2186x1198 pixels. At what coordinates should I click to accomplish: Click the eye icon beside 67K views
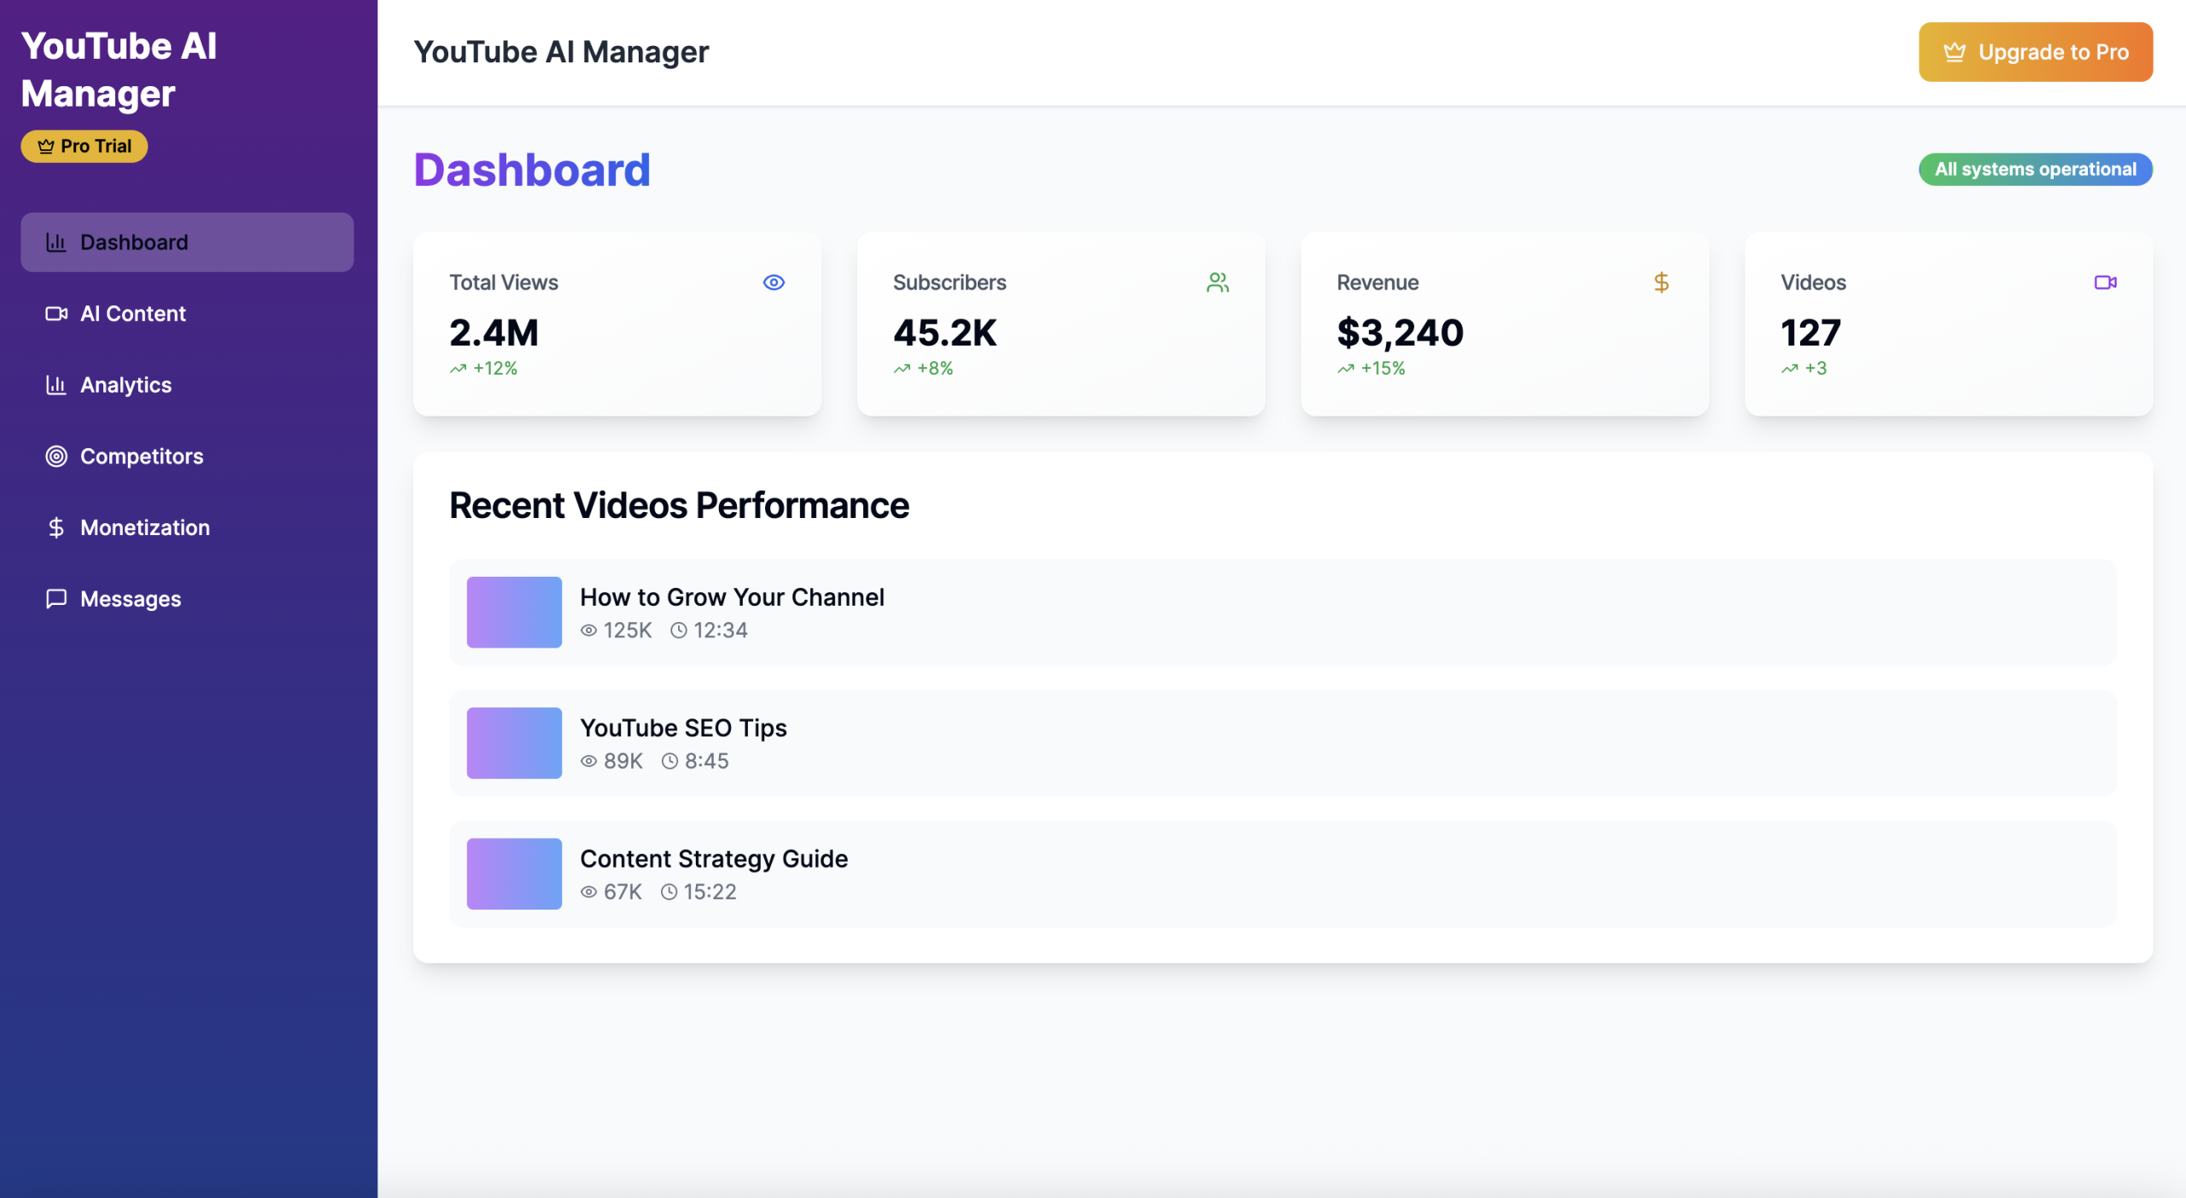click(x=588, y=892)
